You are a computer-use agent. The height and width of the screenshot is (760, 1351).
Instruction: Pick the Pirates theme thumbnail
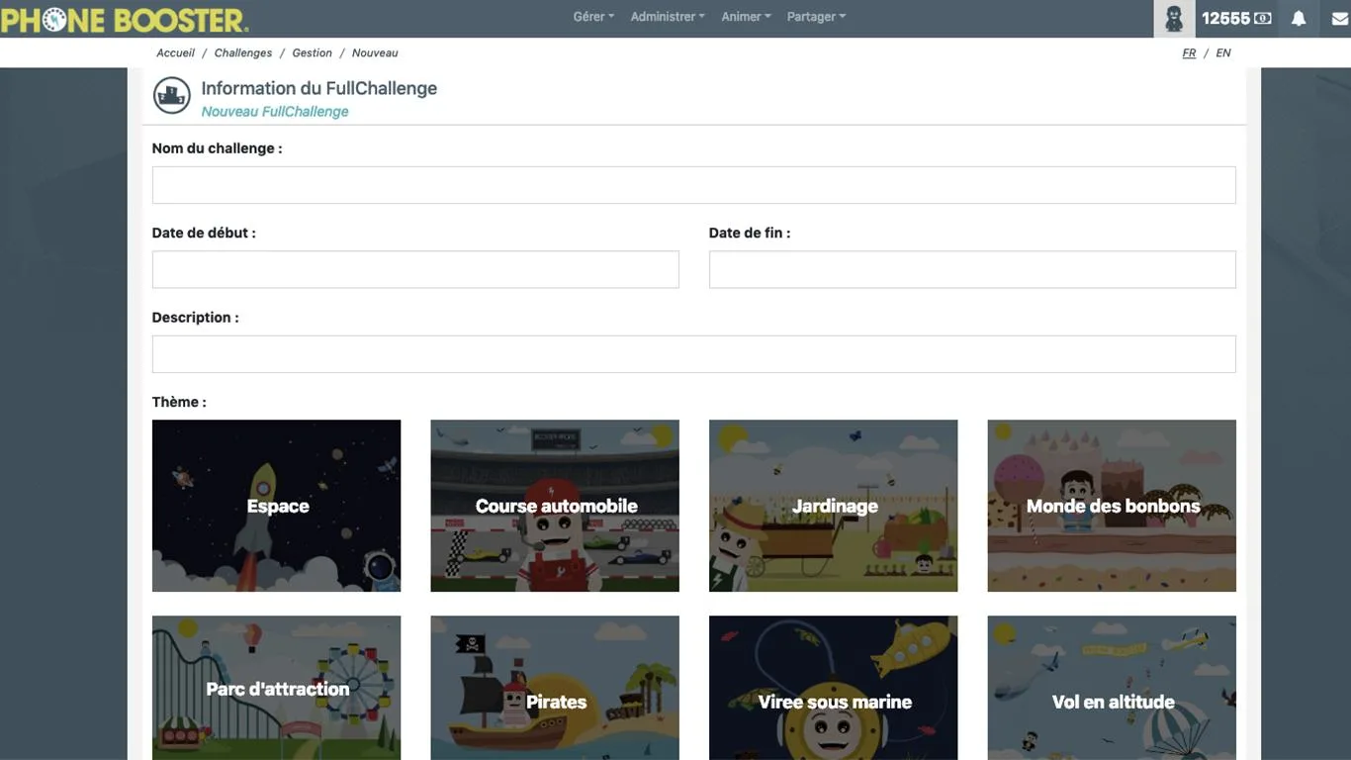[x=555, y=688]
